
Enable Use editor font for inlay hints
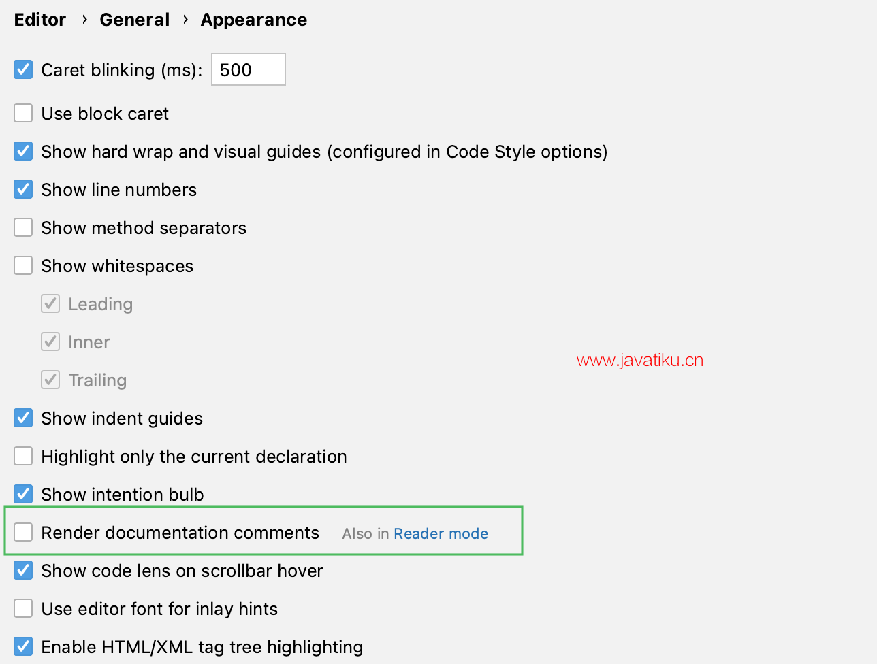tap(23, 608)
